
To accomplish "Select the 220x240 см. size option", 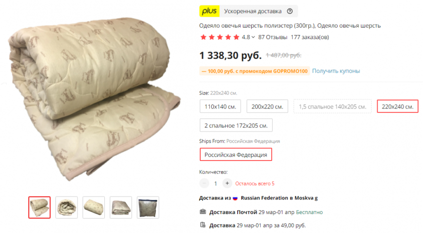I will pos(398,106).
